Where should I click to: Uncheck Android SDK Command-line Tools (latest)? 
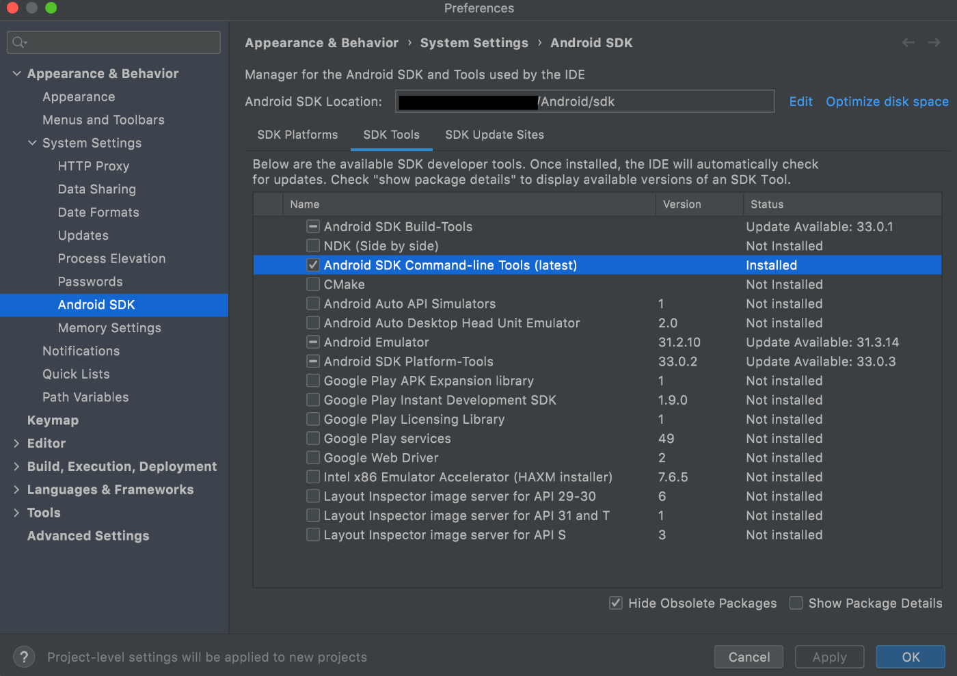[x=313, y=265]
